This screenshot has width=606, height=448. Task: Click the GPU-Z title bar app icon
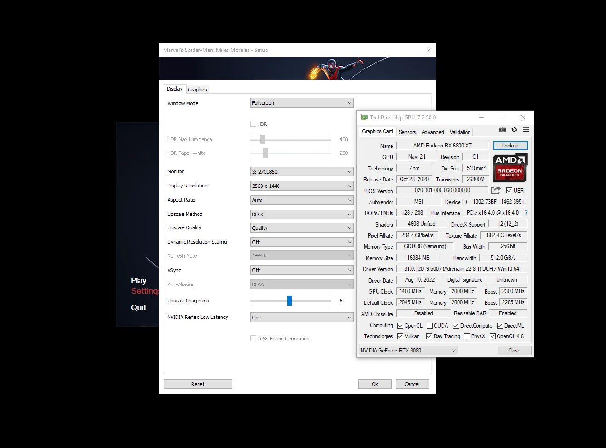364,118
